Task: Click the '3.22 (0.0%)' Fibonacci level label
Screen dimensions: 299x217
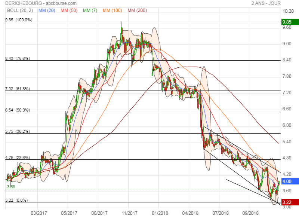Action: (16, 200)
